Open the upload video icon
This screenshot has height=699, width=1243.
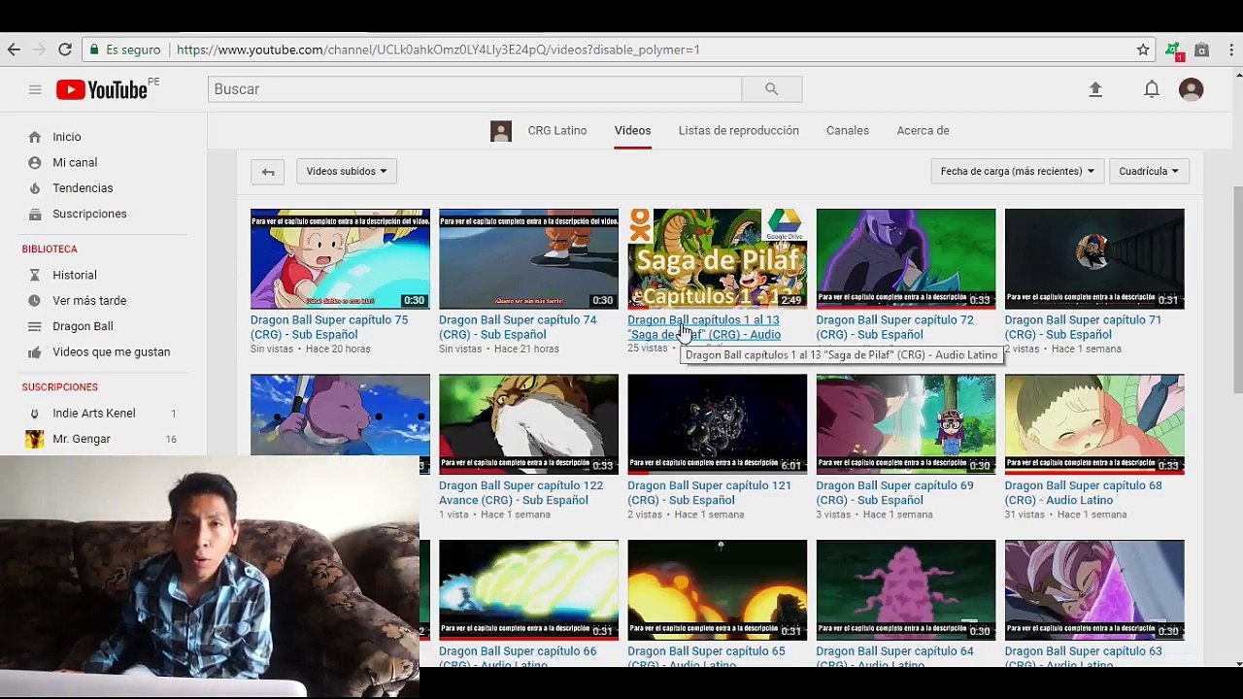[x=1095, y=89]
